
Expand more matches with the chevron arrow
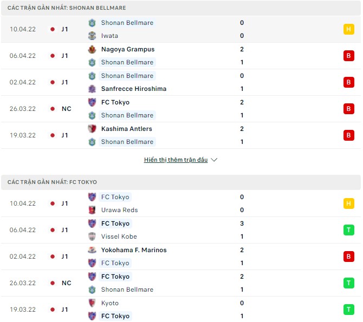[214, 160]
